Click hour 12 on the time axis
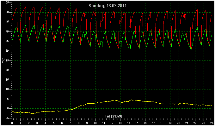215x126 pixels. 112,123
